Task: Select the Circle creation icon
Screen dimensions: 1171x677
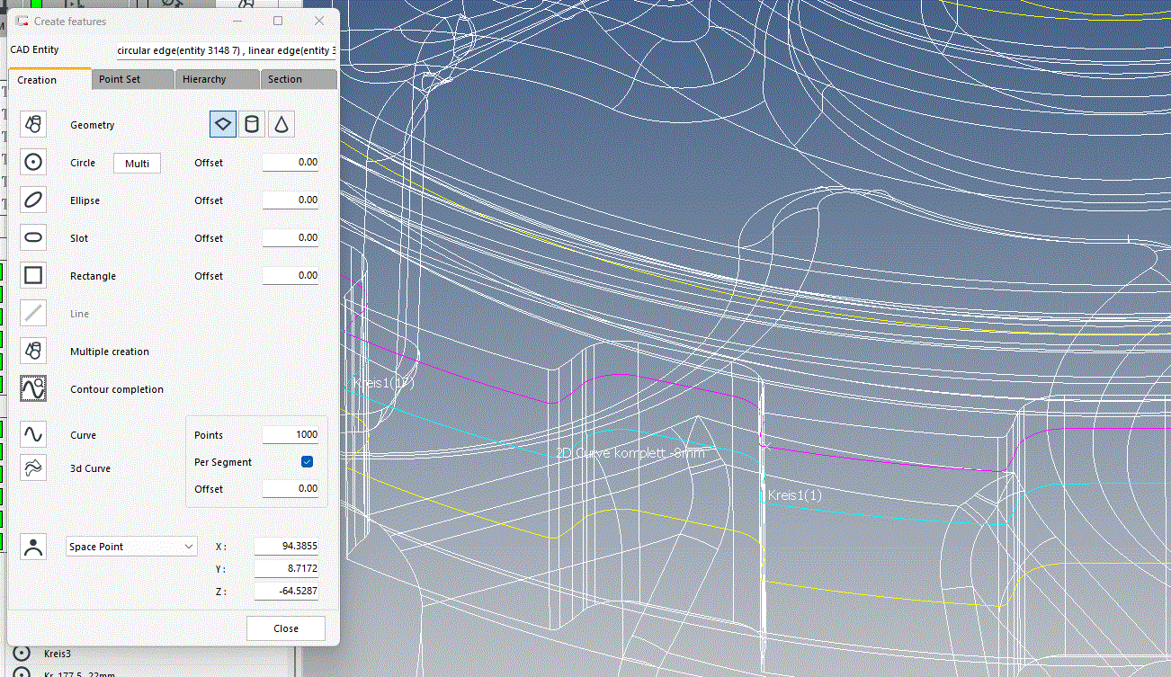Action: (33, 163)
